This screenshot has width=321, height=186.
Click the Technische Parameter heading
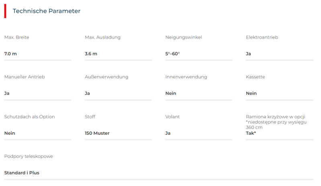pos(47,11)
